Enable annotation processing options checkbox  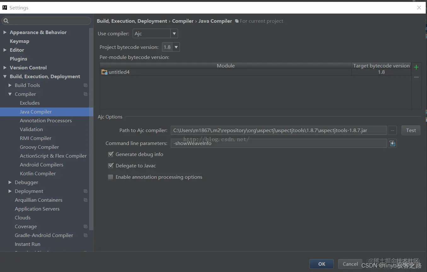coord(111,177)
